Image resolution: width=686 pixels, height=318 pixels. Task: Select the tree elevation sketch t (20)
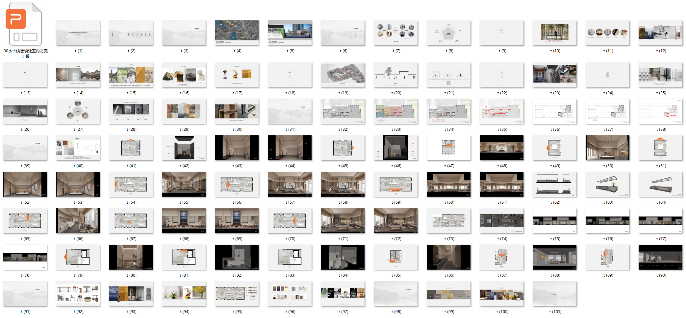[x=395, y=75]
